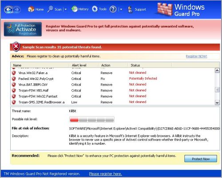Select the Trojan-SMS.J2ME.RedBrowser.a threat row
This screenshot has height=178, width=222.
pyautogui.click(x=113, y=102)
